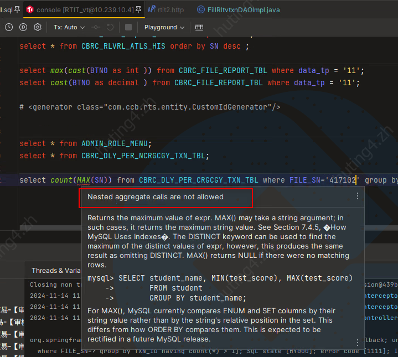Viewport: 398px width, 357px height.
Task: Open more options on error tooltip header
Action: coord(358,196)
